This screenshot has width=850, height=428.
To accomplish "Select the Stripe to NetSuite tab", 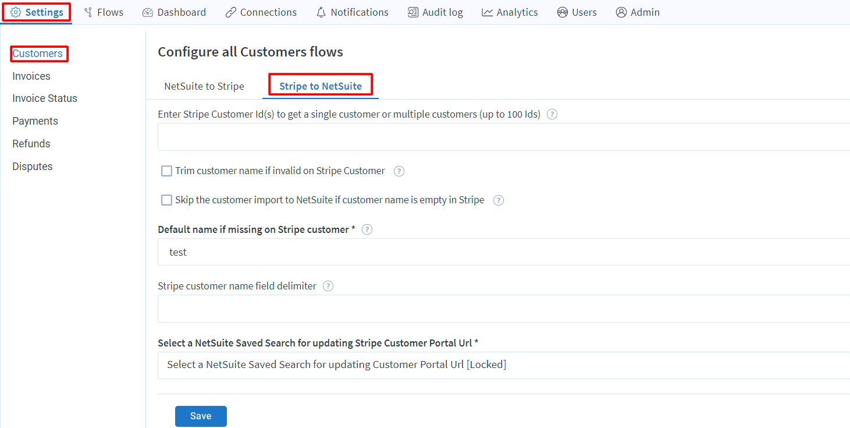I will tap(321, 86).
